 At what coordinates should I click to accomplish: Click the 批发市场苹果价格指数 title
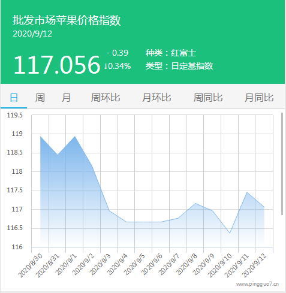pyautogui.click(x=67, y=20)
